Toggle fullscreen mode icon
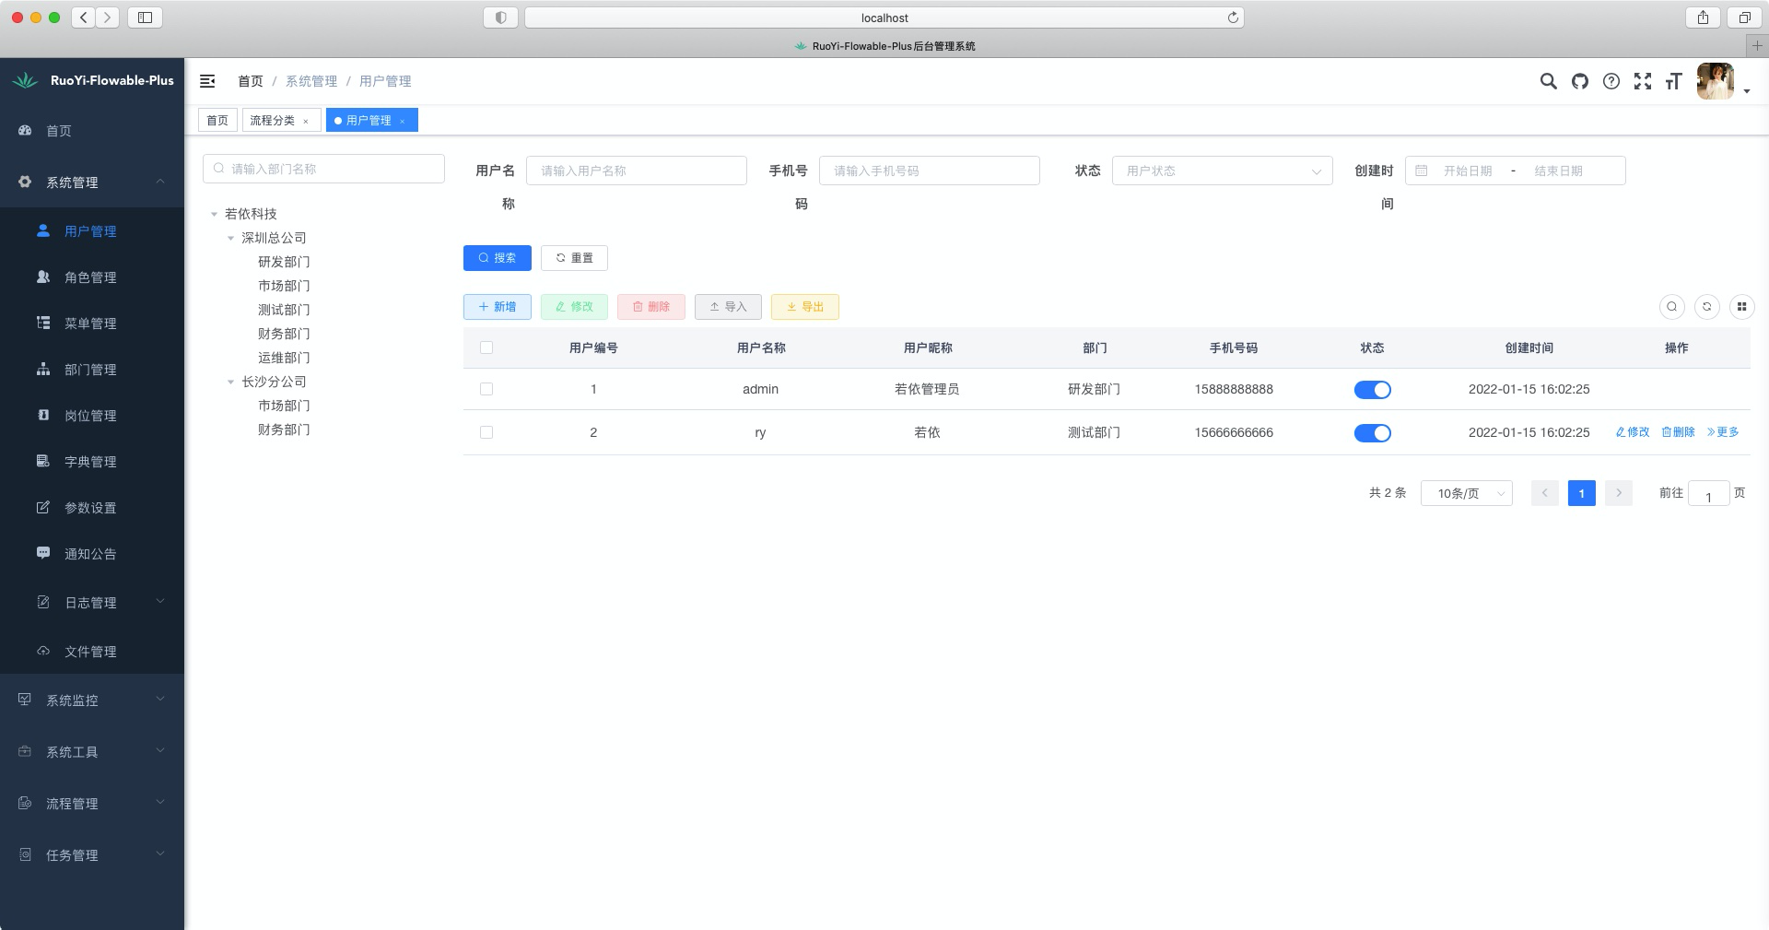This screenshot has width=1769, height=930. [1643, 81]
